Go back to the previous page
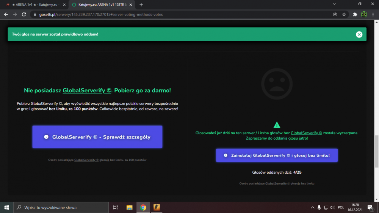Screen dimensions: 379x213 tap(6, 14)
